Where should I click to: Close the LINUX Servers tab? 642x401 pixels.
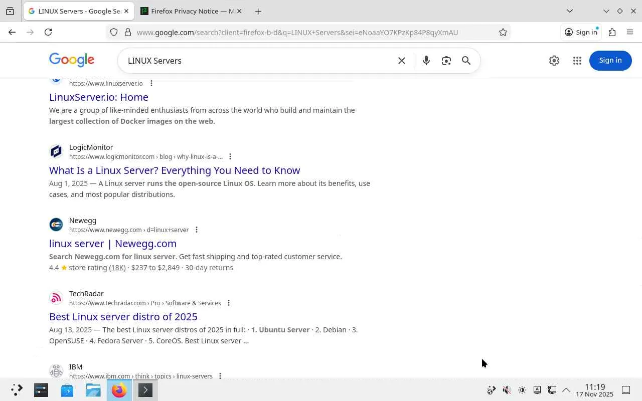click(x=126, y=11)
